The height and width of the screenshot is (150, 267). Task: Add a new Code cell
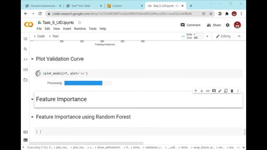point(39,36)
